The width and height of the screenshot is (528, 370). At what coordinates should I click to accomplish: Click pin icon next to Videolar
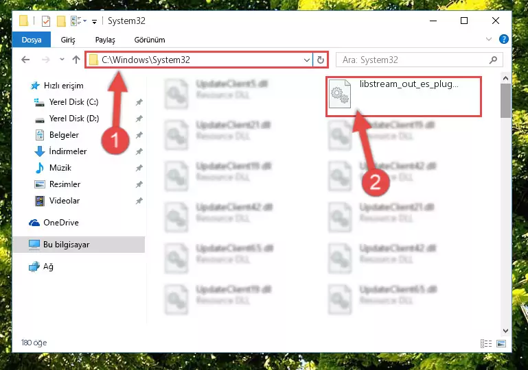pyautogui.click(x=139, y=201)
